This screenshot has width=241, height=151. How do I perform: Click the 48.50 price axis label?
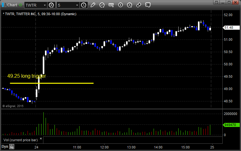[228, 101]
